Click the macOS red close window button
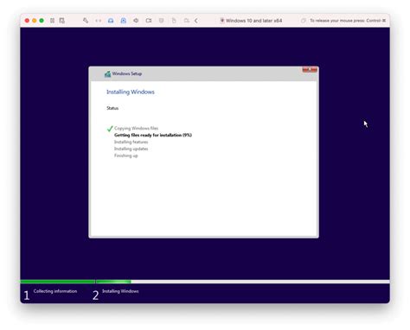This screenshot has height=330, width=410. pos(27,21)
